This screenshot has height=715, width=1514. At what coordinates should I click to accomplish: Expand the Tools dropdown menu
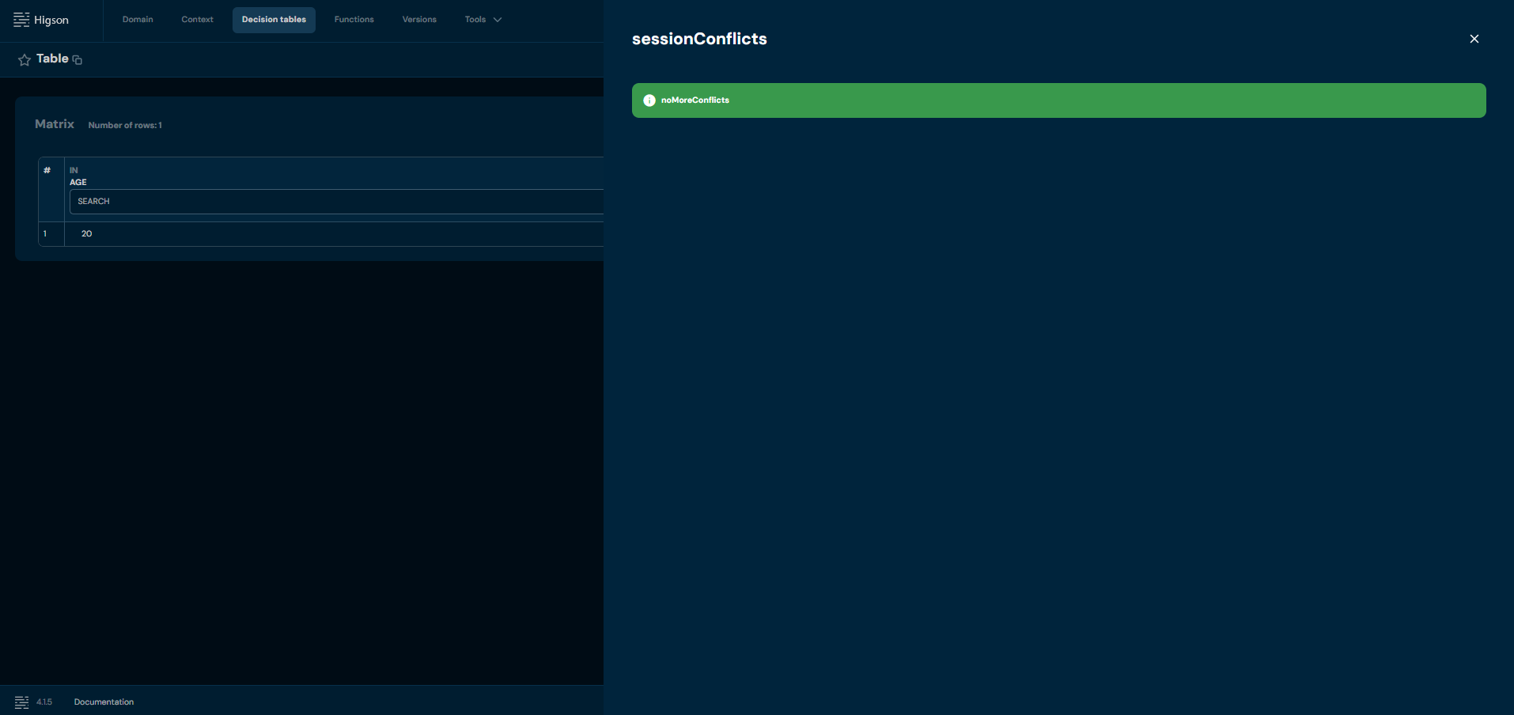coord(483,20)
